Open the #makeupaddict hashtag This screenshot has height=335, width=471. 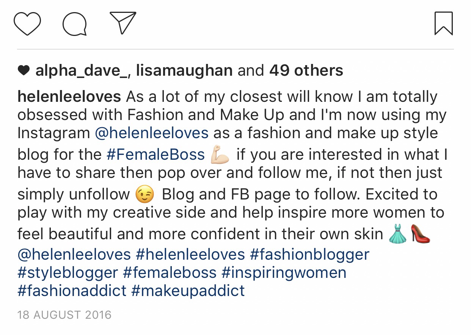(x=188, y=291)
